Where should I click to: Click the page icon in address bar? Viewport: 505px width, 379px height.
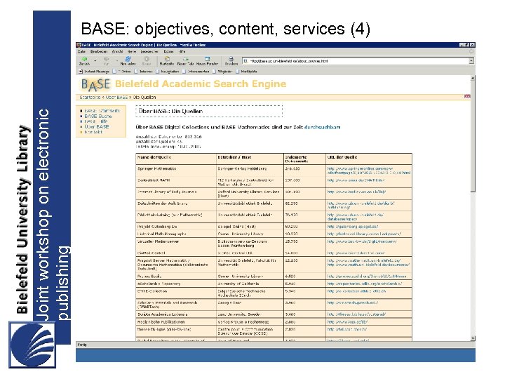tap(245, 61)
